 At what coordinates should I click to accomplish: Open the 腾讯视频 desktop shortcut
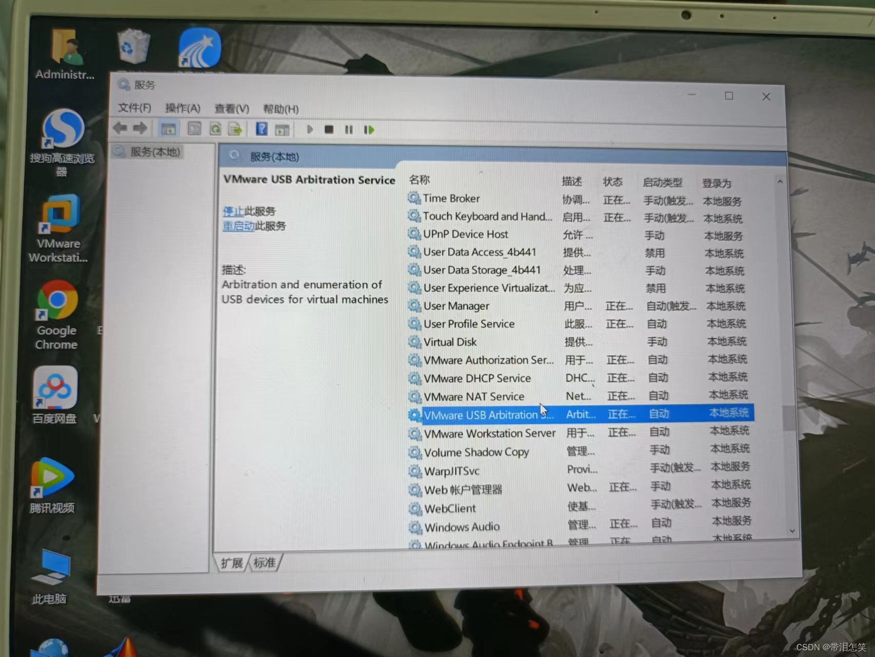pyautogui.click(x=52, y=486)
